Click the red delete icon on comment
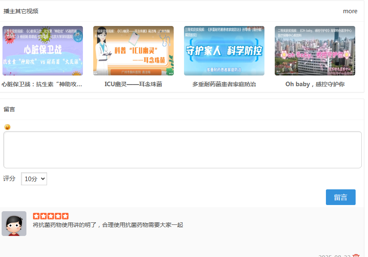 pos(356,255)
